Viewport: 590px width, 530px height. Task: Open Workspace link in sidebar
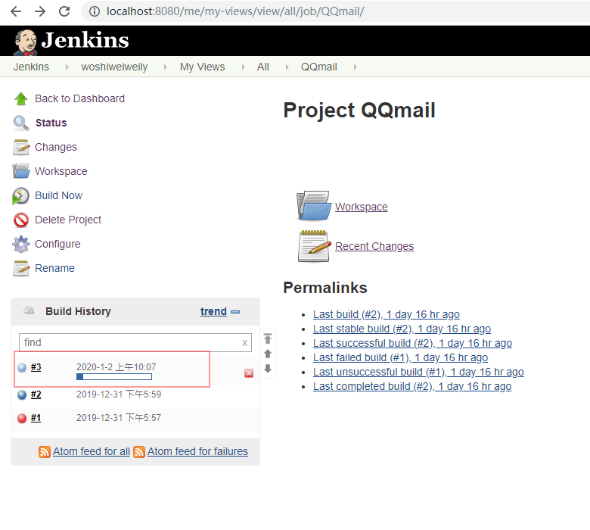pos(61,171)
